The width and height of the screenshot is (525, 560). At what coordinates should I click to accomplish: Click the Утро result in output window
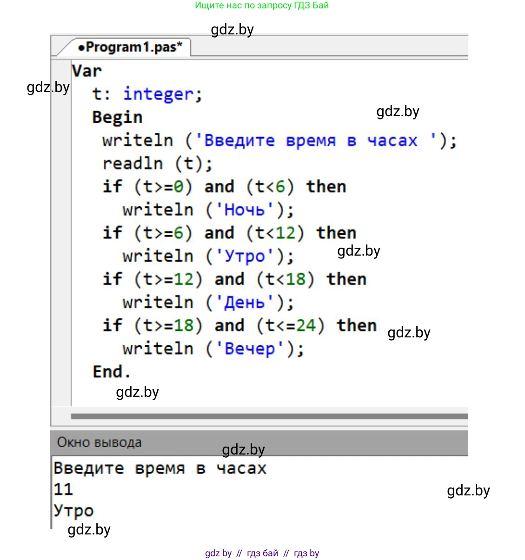coord(73,510)
